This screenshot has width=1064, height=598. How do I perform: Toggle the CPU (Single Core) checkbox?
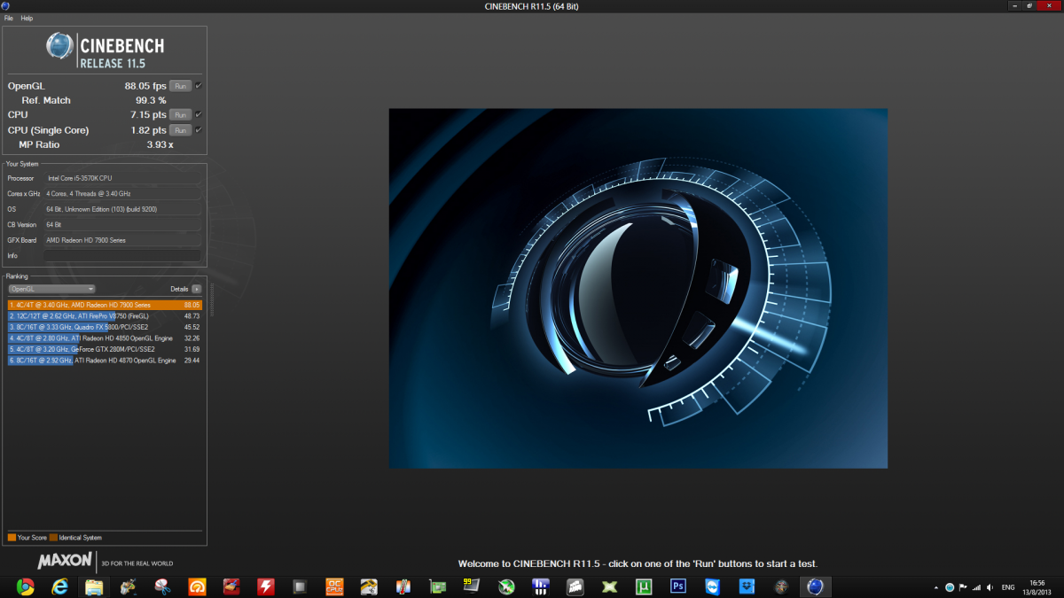(199, 130)
